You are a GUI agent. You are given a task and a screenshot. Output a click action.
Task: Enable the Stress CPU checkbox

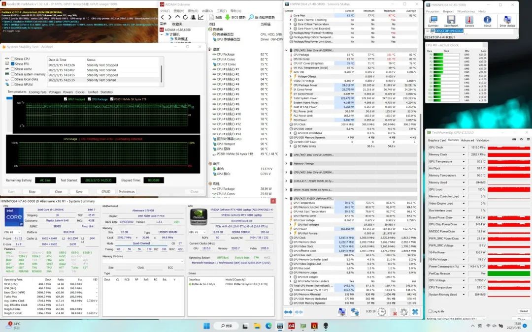[x=12, y=59]
